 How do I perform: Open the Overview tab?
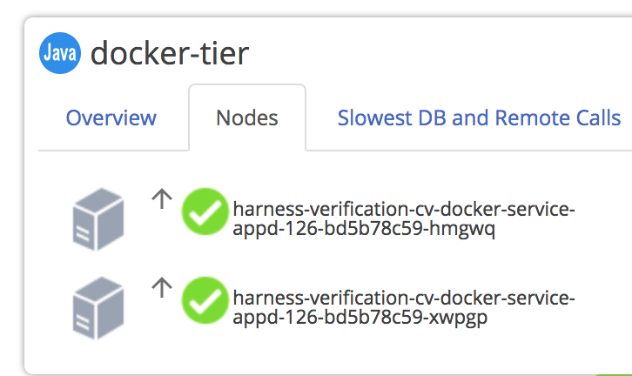coord(111,117)
